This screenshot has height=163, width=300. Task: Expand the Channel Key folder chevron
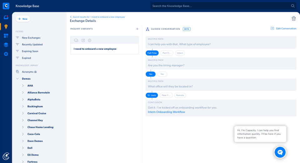(23, 120)
